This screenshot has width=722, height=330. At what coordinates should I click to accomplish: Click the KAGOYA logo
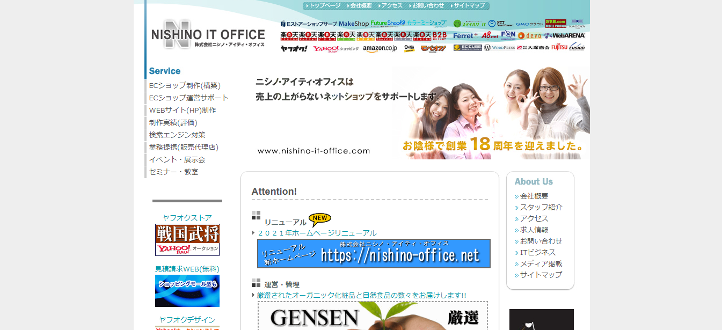point(577,24)
